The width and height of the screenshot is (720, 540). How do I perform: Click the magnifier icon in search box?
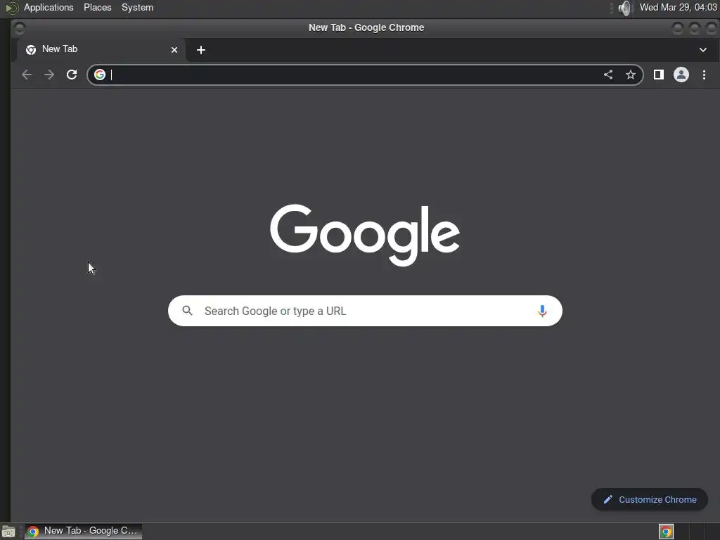tap(187, 310)
